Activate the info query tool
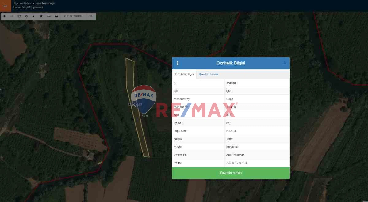This screenshot has height=202, width=368. point(34,16)
